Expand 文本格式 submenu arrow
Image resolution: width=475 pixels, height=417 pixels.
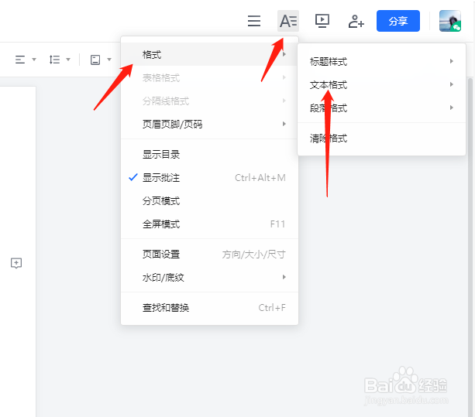point(452,84)
